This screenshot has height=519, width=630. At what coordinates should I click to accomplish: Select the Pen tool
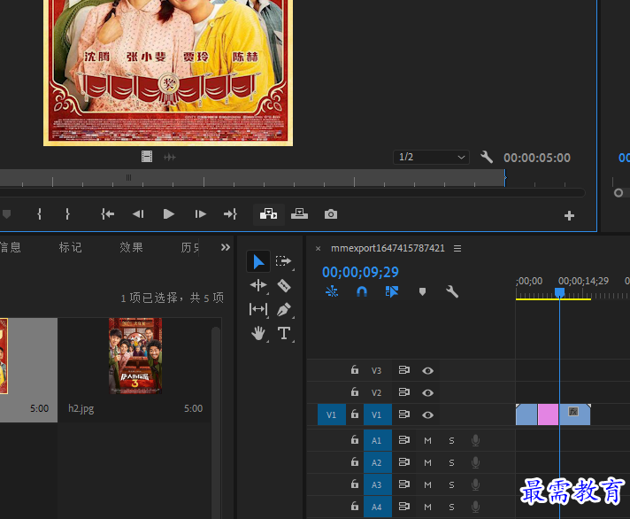point(284,309)
